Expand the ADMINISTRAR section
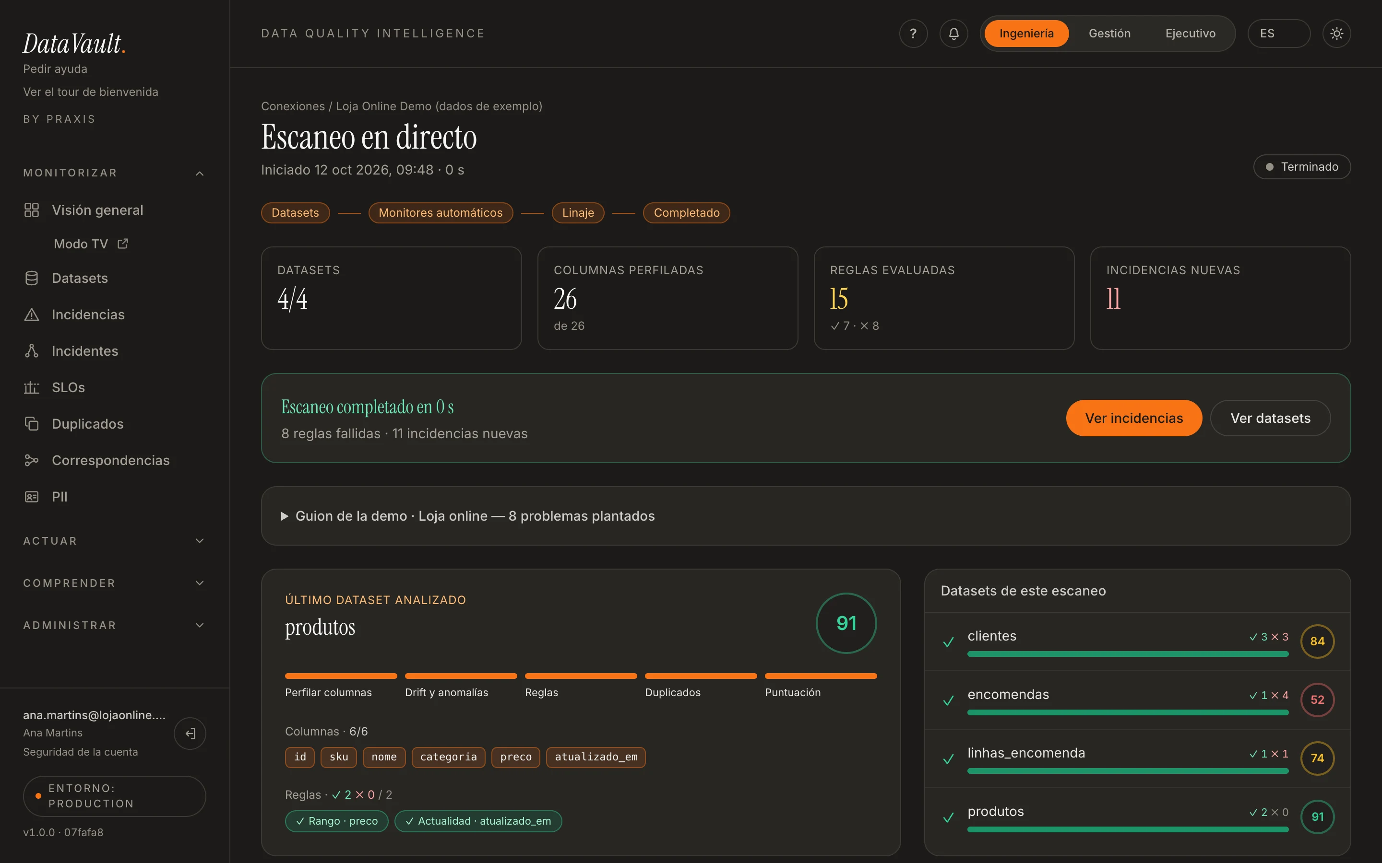Image resolution: width=1382 pixels, height=863 pixels. pos(114,625)
